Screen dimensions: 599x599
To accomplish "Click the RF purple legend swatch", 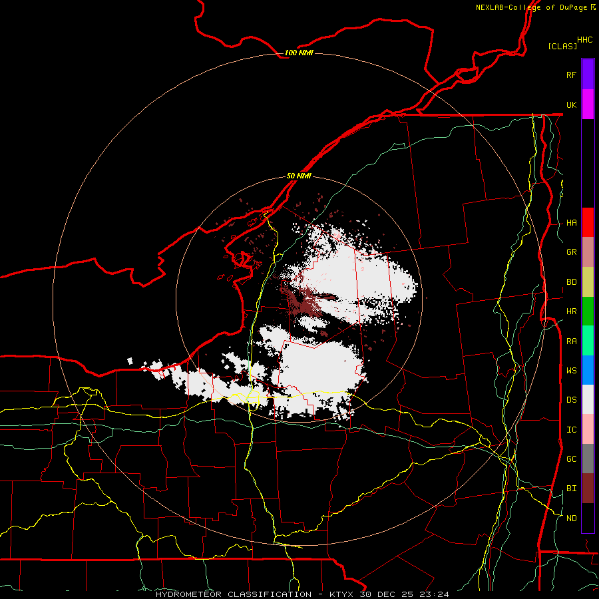I will (588, 74).
